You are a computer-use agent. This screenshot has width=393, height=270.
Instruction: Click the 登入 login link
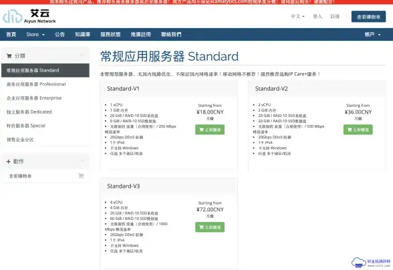(x=317, y=17)
